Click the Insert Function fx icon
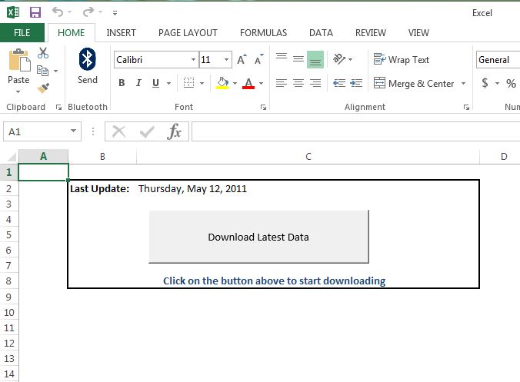 [x=175, y=131]
